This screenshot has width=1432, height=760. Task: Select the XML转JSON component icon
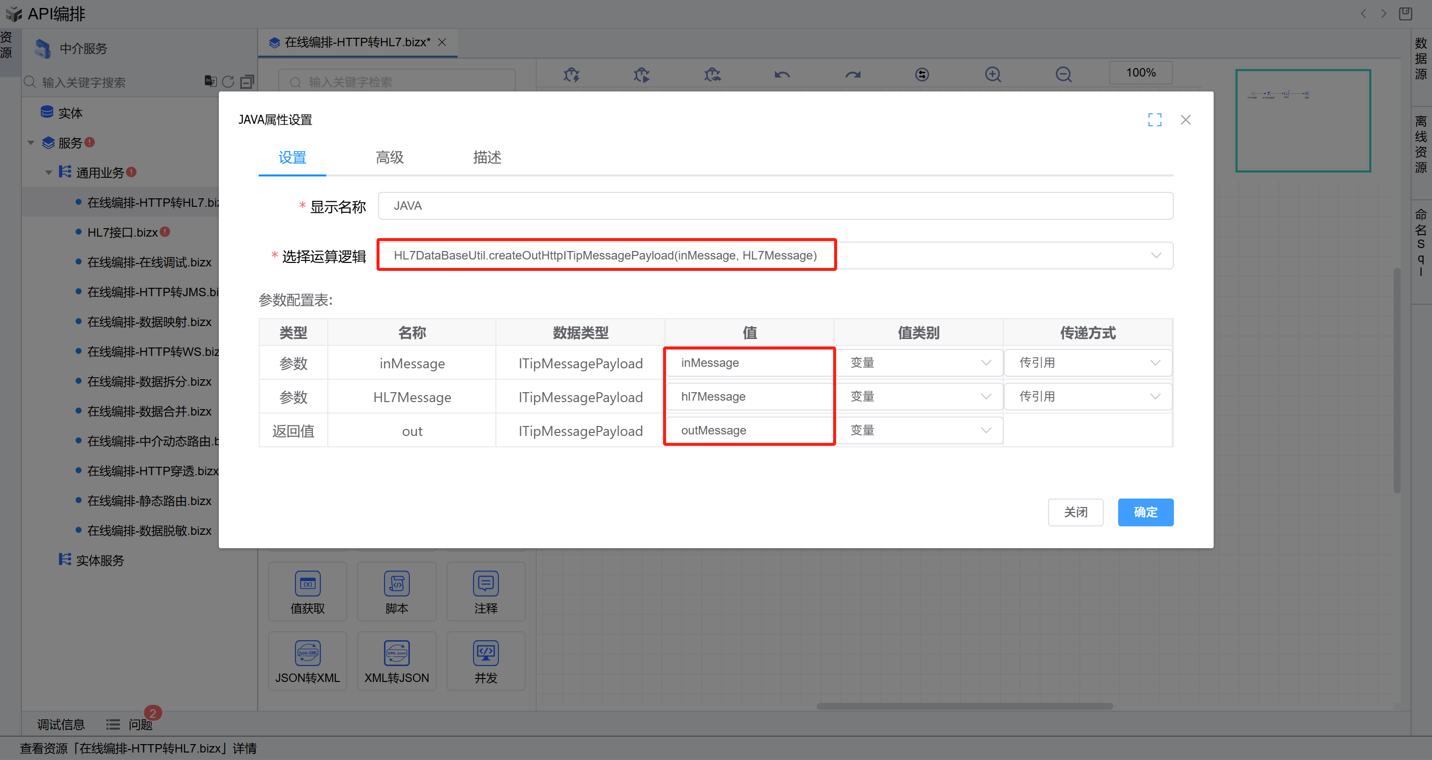click(396, 653)
